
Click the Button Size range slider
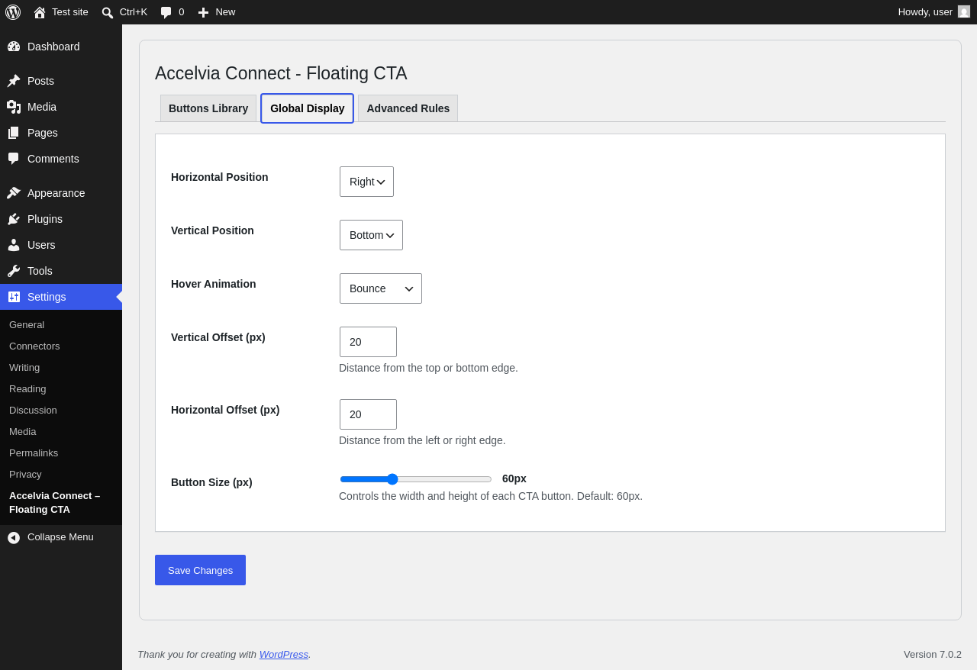pyautogui.click(x=416, y=479)
